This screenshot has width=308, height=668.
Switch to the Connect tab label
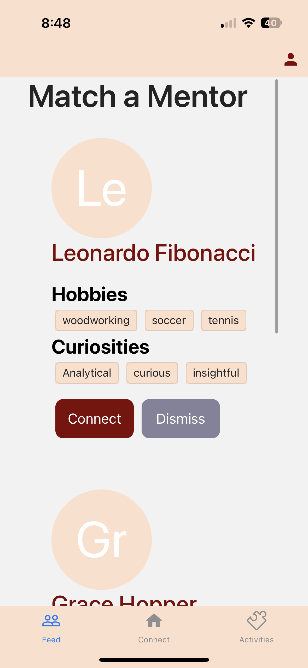pos(154,640)
